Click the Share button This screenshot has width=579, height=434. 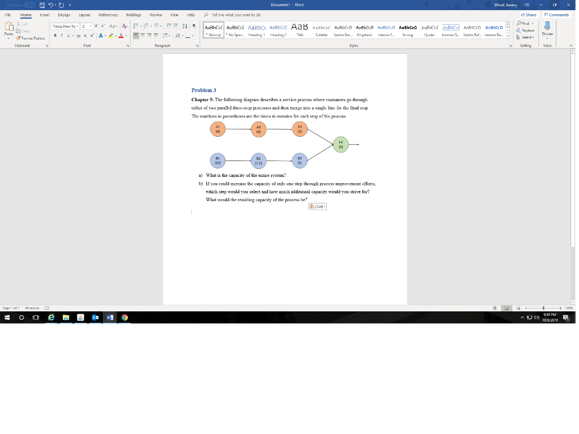[x=528, y=14]
